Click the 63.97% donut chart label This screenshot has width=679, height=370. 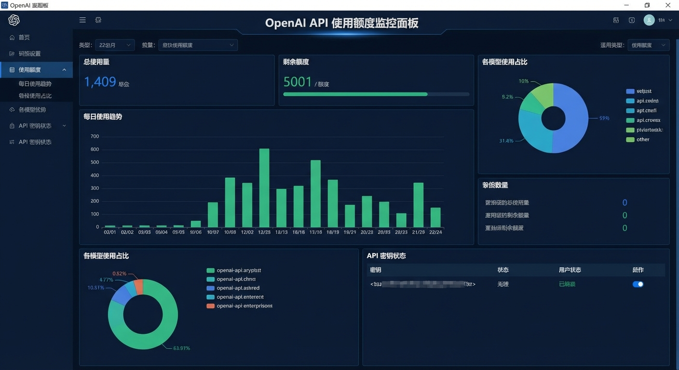click(181, 348)
